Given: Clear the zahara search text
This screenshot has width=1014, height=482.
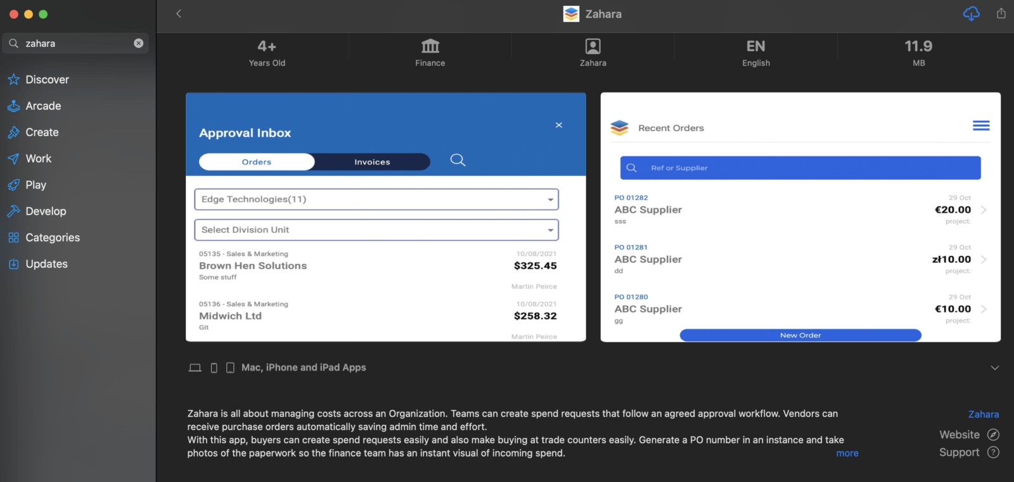Looking at the screenshot, I should point(139,43).
